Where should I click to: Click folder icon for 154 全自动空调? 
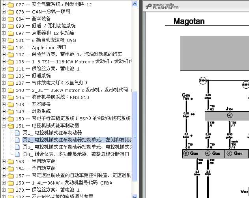[x=11, y=169]
